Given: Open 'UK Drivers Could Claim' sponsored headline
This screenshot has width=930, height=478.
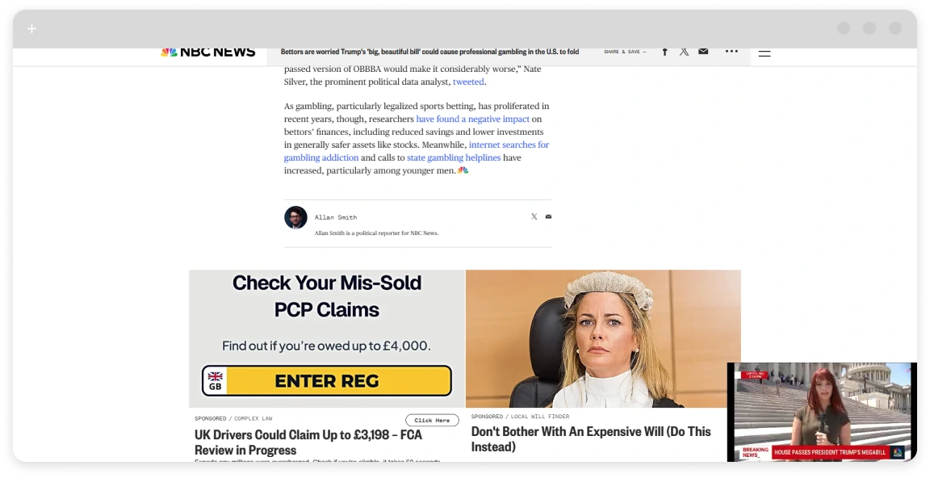Looking at the screenshot, I should pos(308,442).
